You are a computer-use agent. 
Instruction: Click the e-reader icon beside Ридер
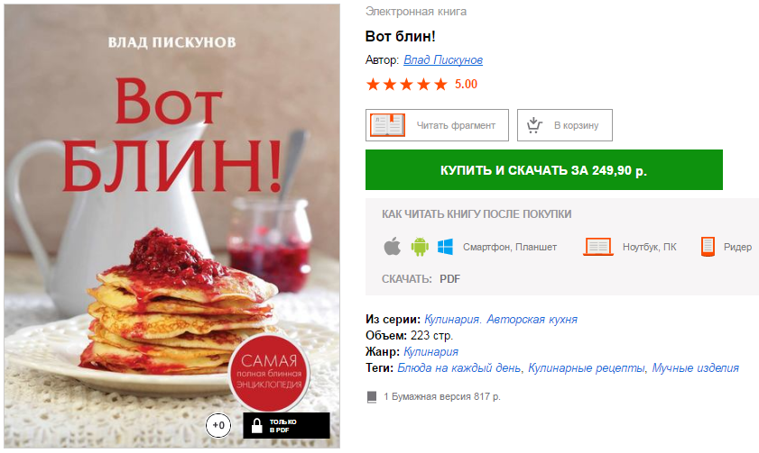pyautogui.click(x=708, y=247)
